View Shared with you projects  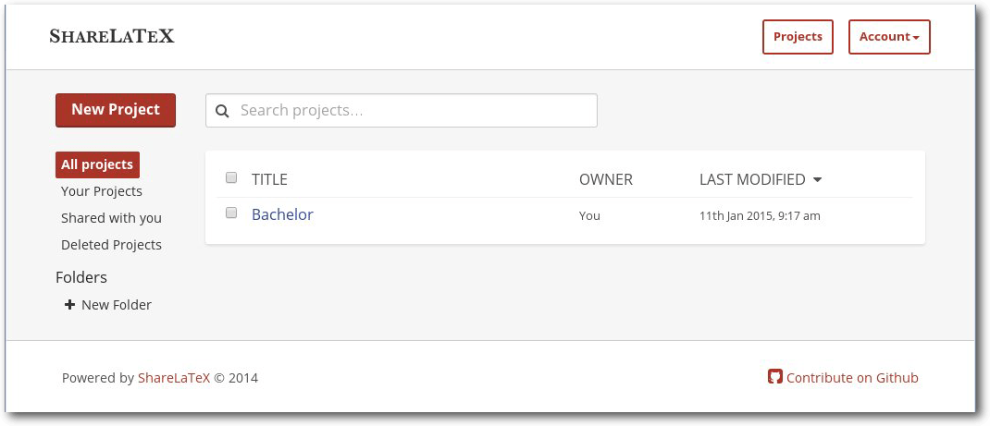pyautogui.click(x=111, y=218)
